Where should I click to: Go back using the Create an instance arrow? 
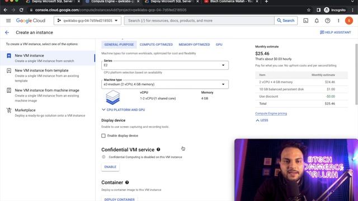7,32
